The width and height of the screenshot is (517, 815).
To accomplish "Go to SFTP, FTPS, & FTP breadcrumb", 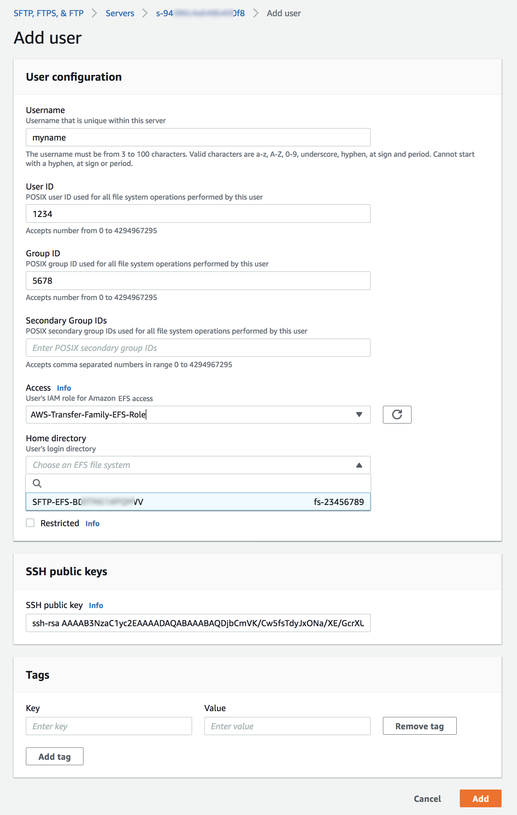I will coord(49,13).
